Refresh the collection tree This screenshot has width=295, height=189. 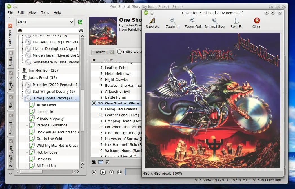coord(80,22)
